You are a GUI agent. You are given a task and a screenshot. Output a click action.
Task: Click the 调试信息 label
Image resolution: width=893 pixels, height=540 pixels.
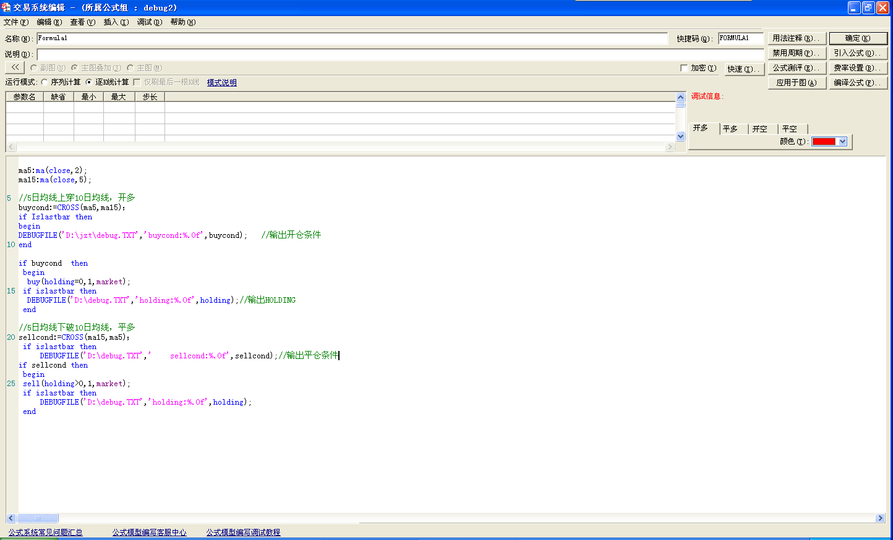(x=707, y=96)
